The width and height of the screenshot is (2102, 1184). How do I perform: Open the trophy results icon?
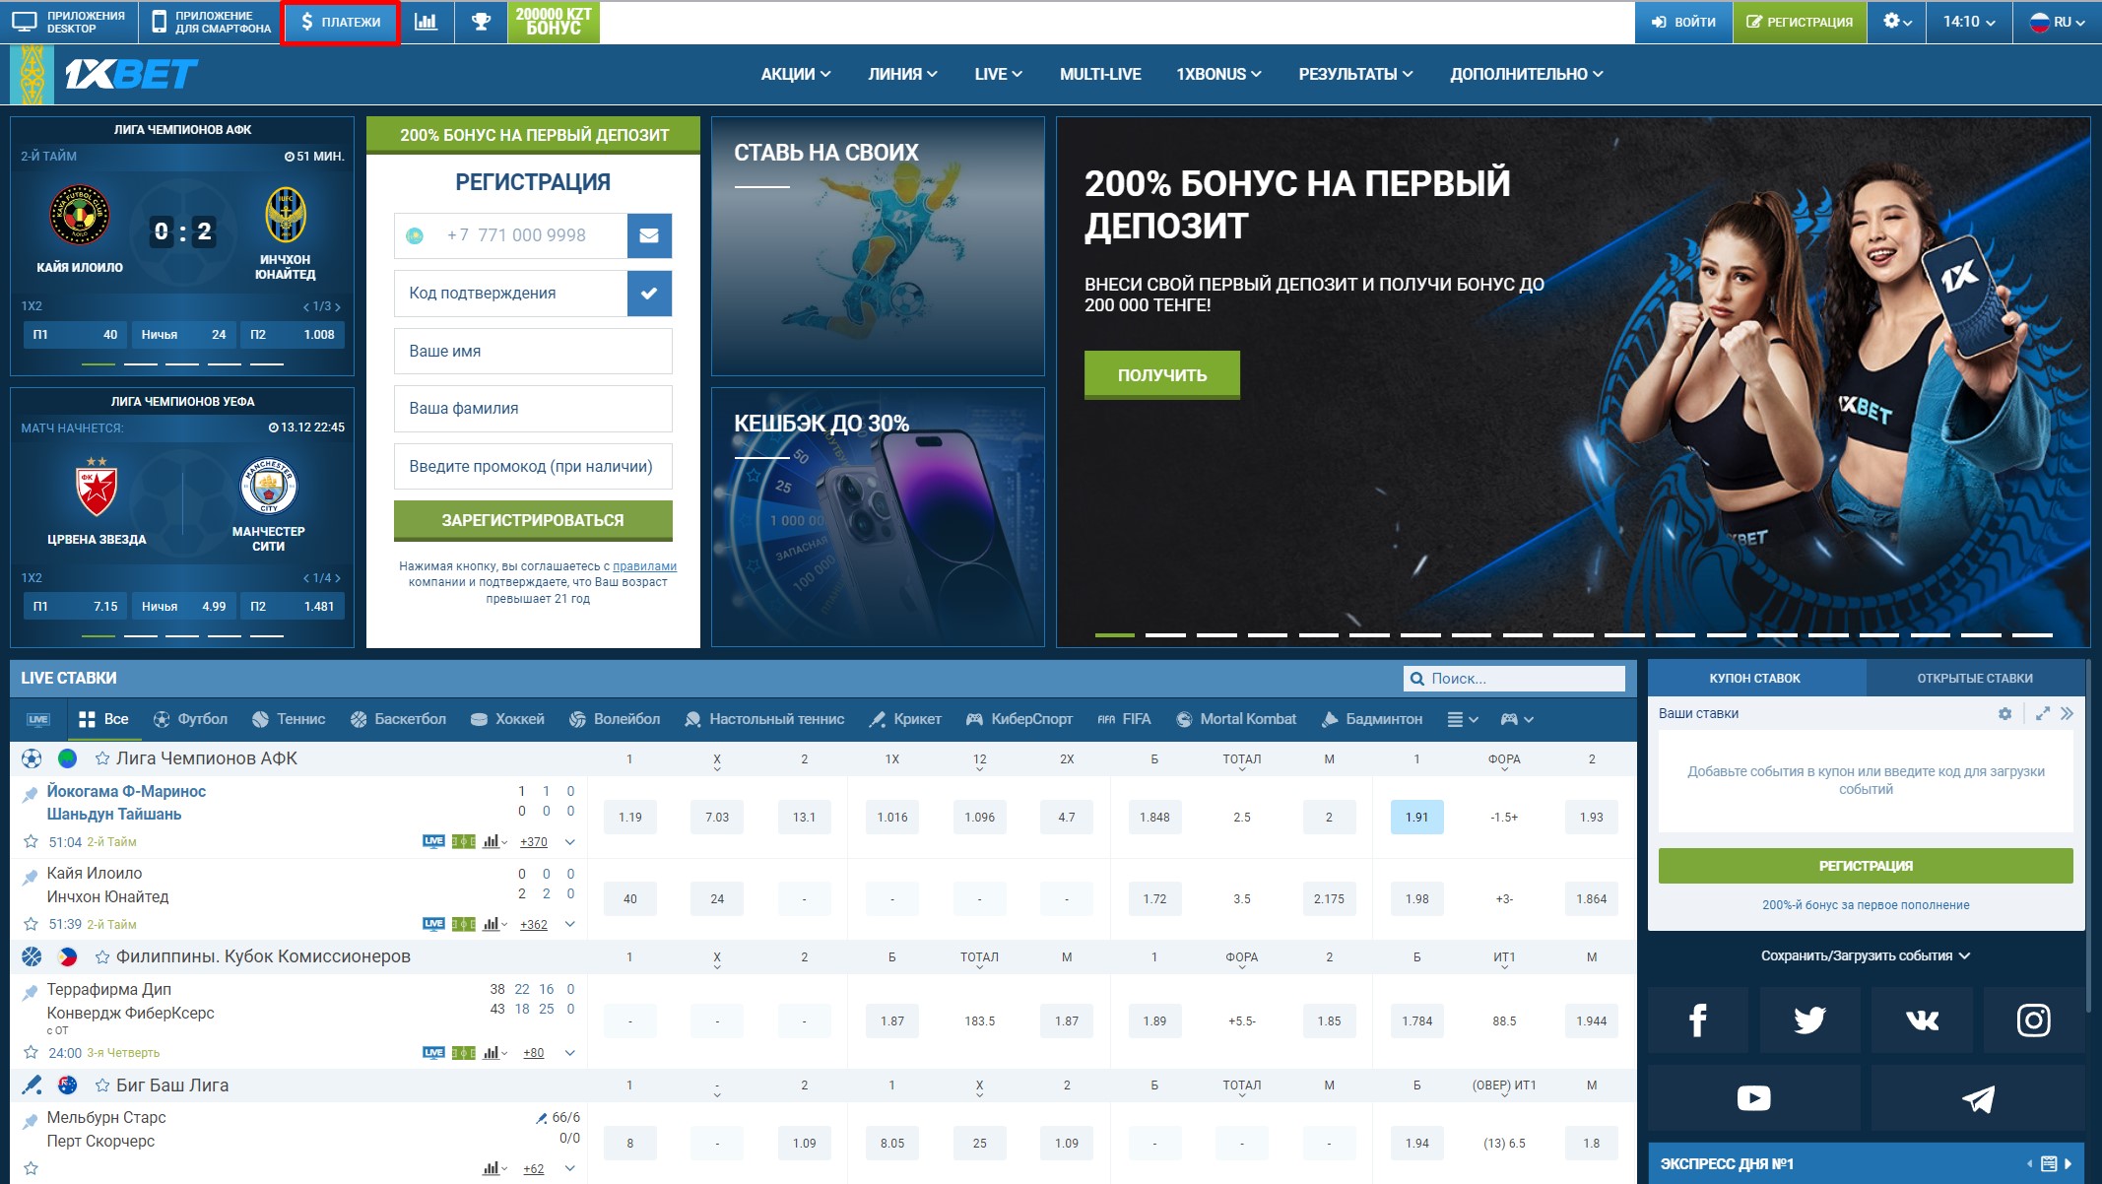pyautogui.click(x=481, y=22)
